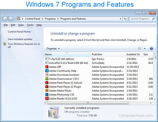
Task: Click the refresh arrows icon by address bar
Action: [125, 19]
